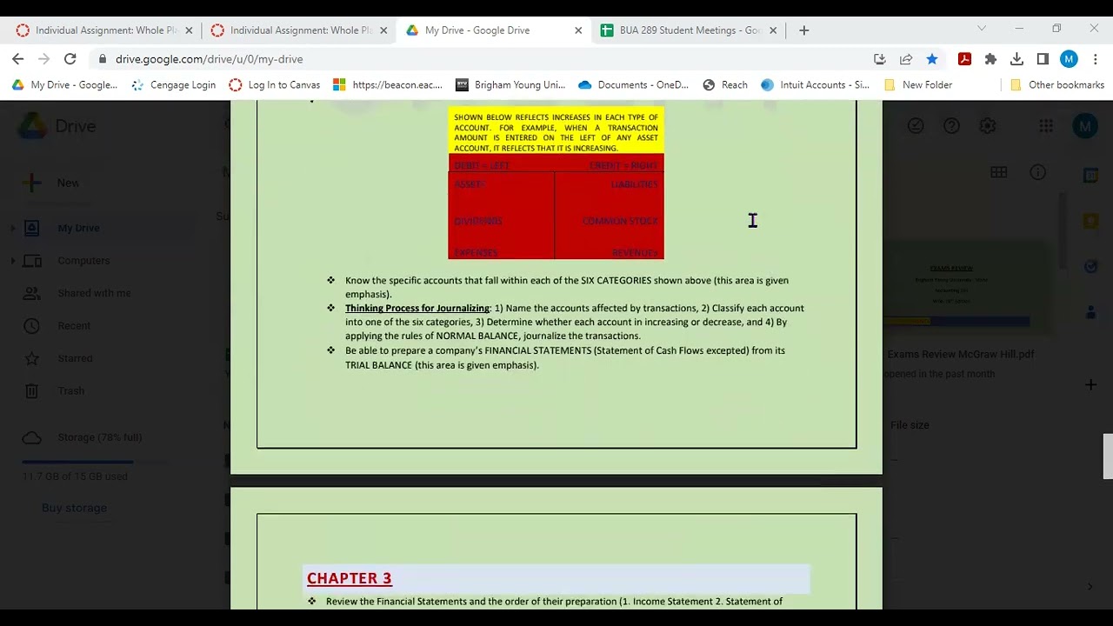
Task: Open Storage (78% full) details
Action: [99, 437]
